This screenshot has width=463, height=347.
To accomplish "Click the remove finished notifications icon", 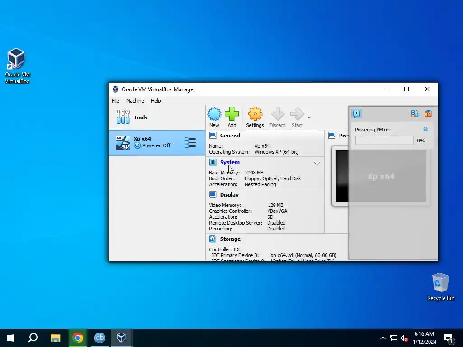I will (x=428, y=113).
